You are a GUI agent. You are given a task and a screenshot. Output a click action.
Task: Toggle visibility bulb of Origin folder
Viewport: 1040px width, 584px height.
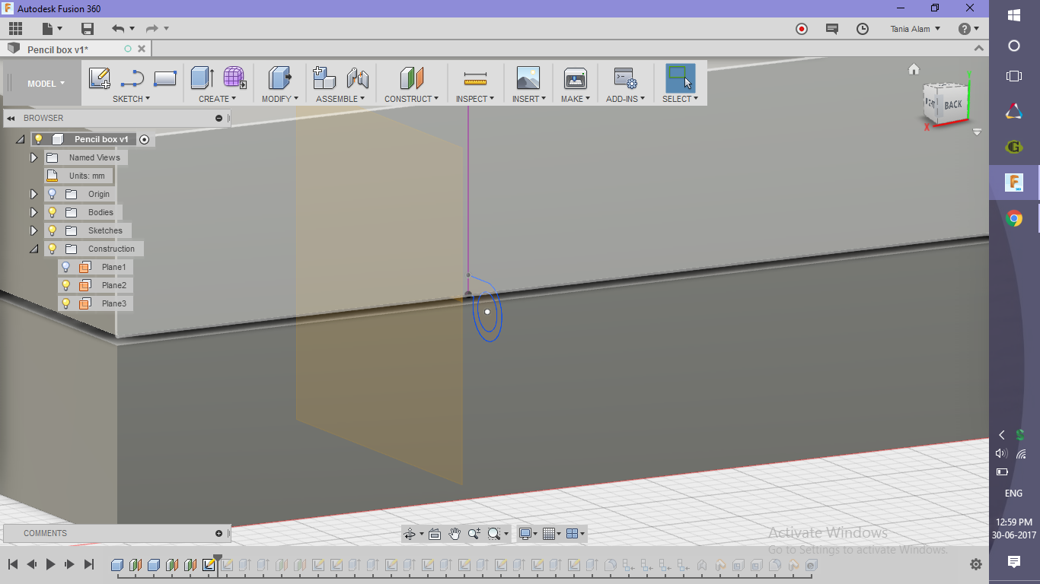coord(53,194)
